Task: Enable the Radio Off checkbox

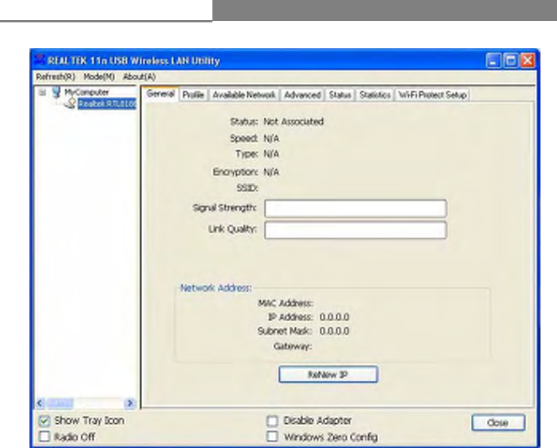Action: pyautogui.click(x=44, y=436)
